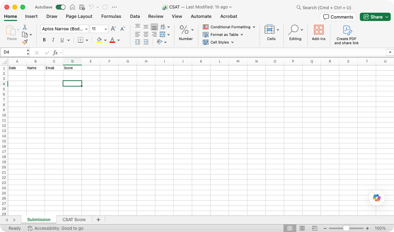Switch to Page Layout view in status bar
Viewport: 394px width, 232px height.
pyautogui.click(x=302, y=228)
